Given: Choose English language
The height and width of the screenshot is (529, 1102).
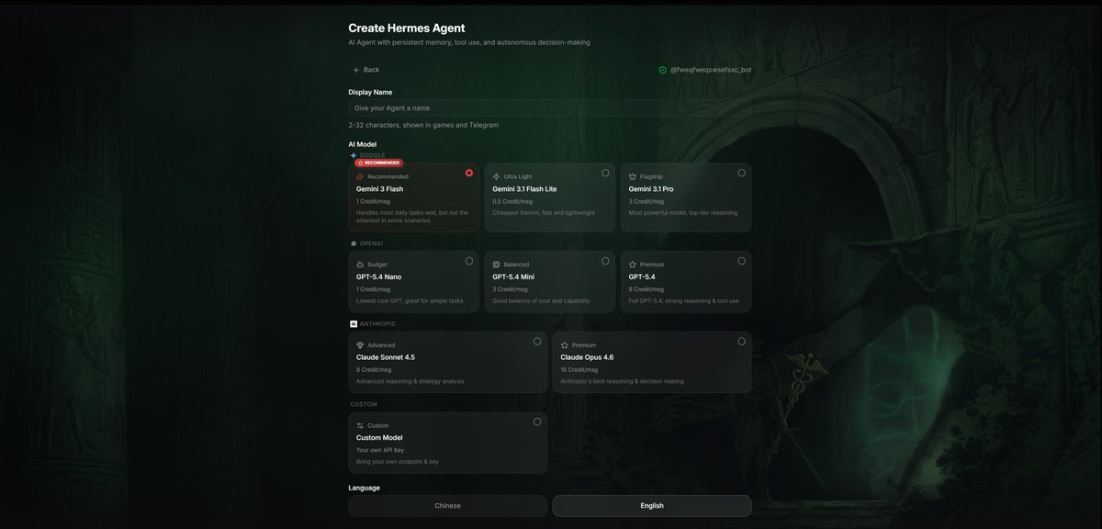Looking at the screenshot, I should pos(652,506).
